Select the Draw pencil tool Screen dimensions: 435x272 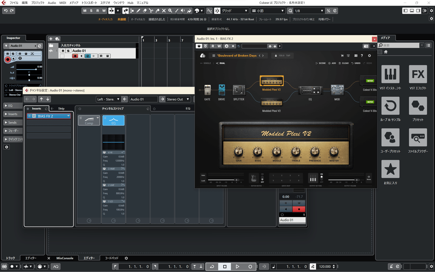[138, 11]
